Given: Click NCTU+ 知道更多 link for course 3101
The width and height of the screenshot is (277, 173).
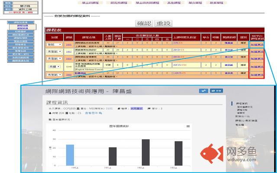Looking at the screenshot, I should (x=257, y=45).
